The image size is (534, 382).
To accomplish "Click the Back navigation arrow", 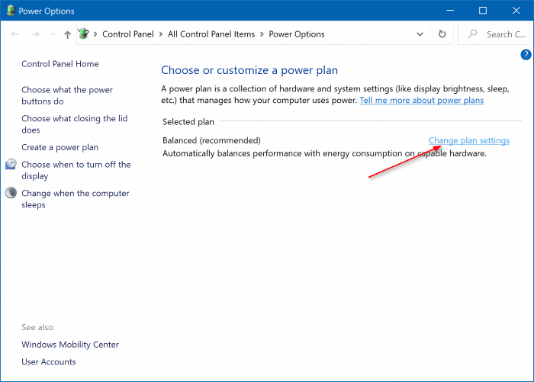I will (14, 34).
